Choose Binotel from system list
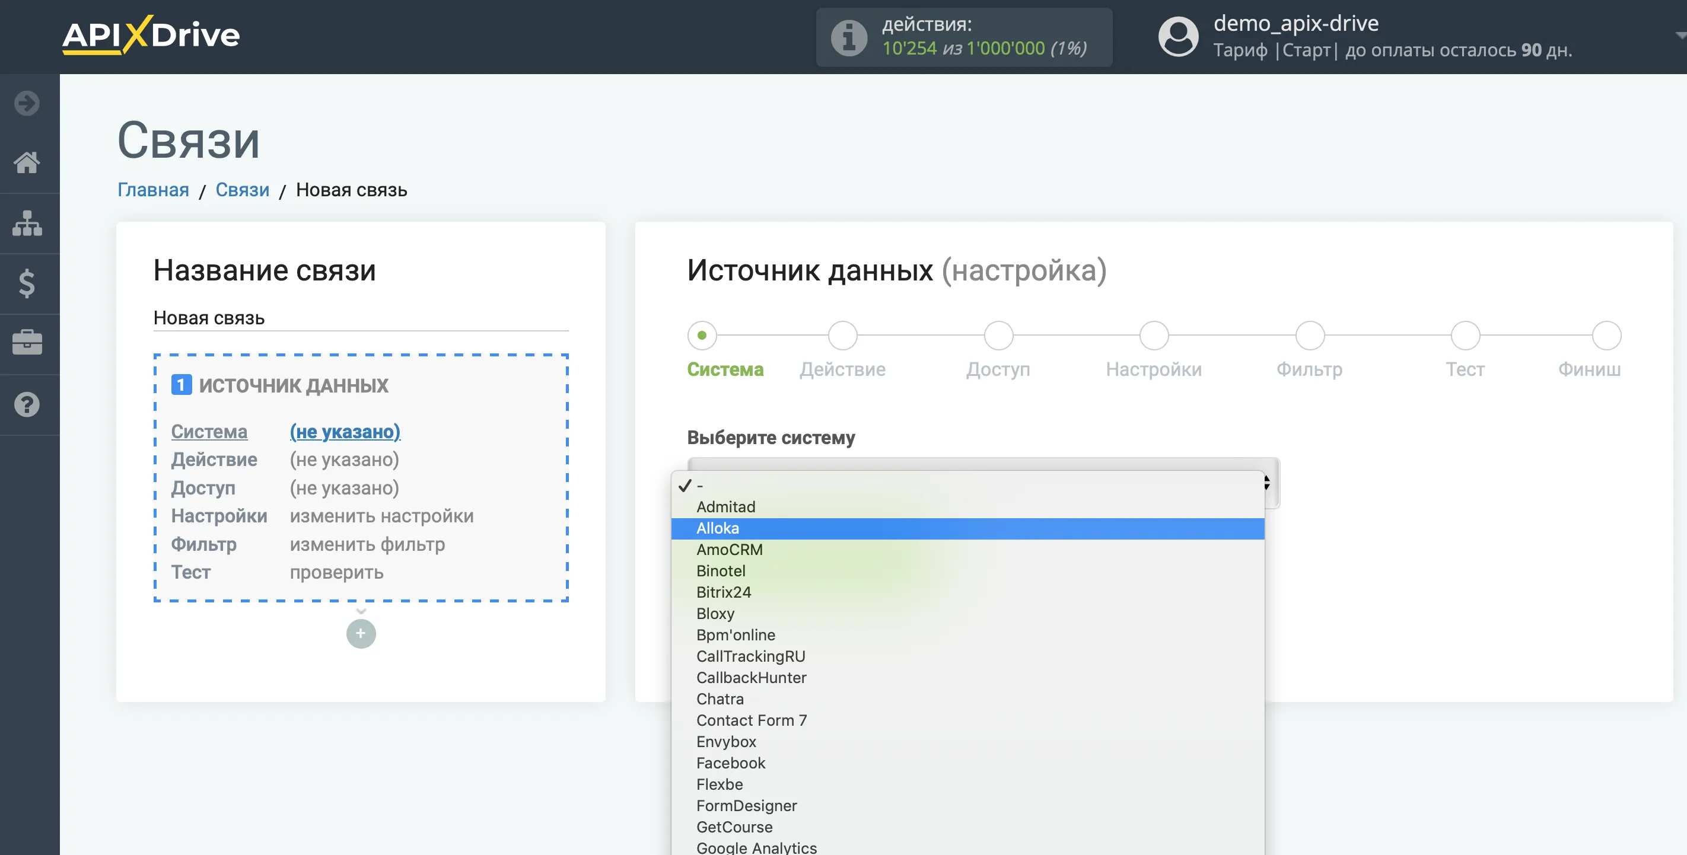The image size is (1687, 855). [967, 571]
